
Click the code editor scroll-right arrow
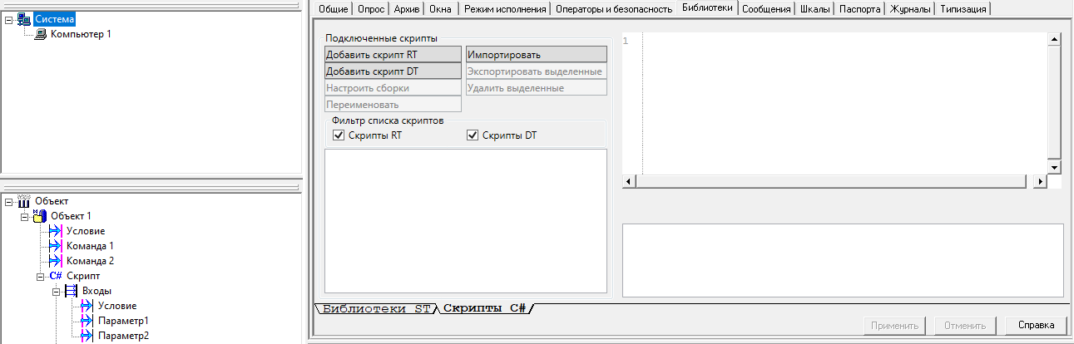click(x=1040, y=181)
